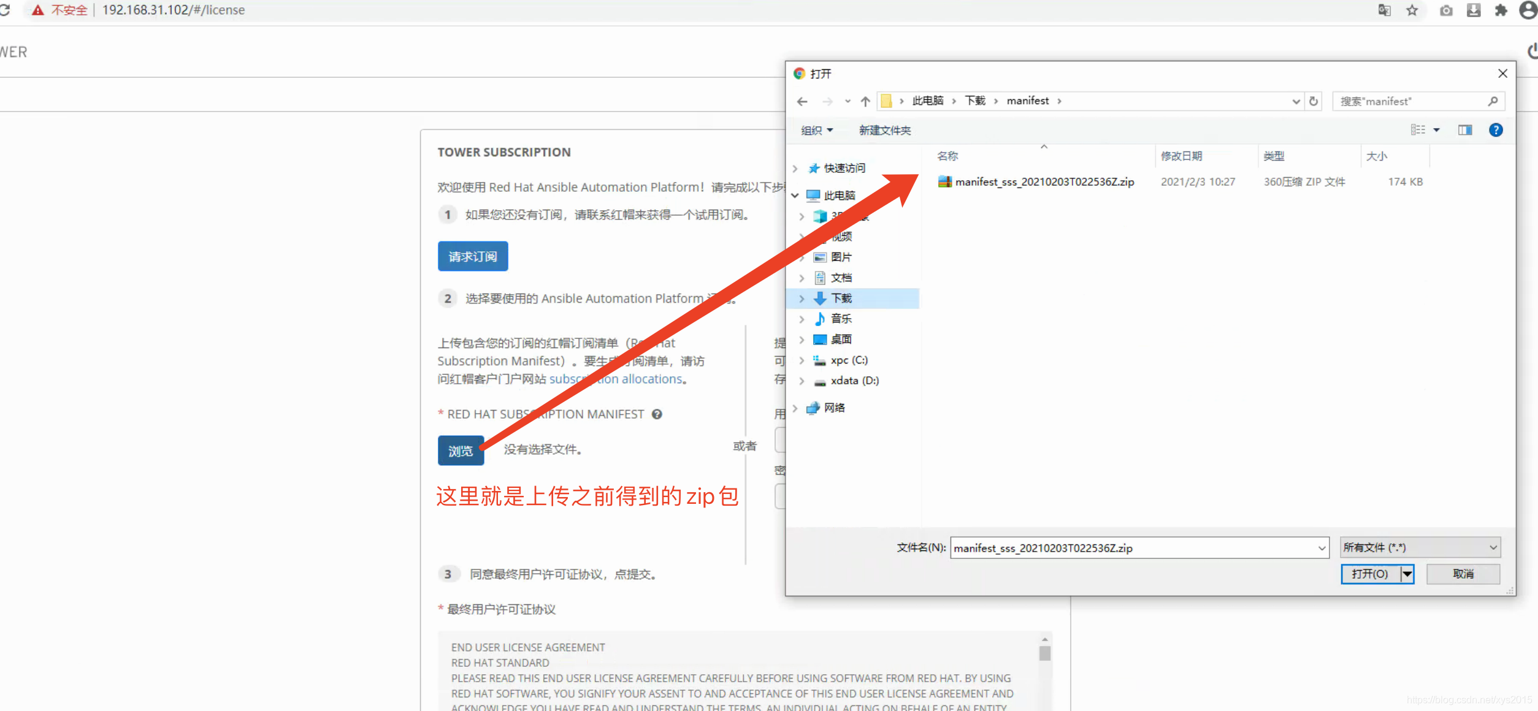Viewport: 1538px width, 711px height.
Task: Click the 请求订阅 button
Action: [x=472, y=256]
